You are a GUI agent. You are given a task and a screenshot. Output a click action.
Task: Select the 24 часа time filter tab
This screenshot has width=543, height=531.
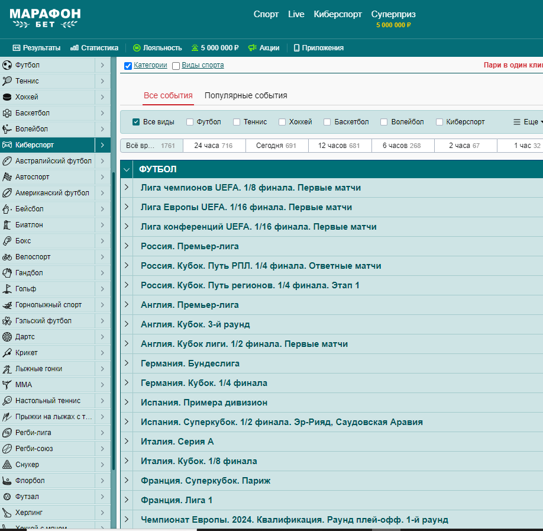click(x=214, y=146)
